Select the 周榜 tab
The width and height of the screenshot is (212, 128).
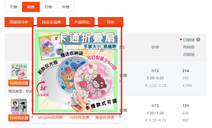tap(31, 7)
